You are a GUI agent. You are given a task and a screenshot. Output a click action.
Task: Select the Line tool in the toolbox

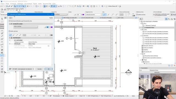tap(2, 55)
